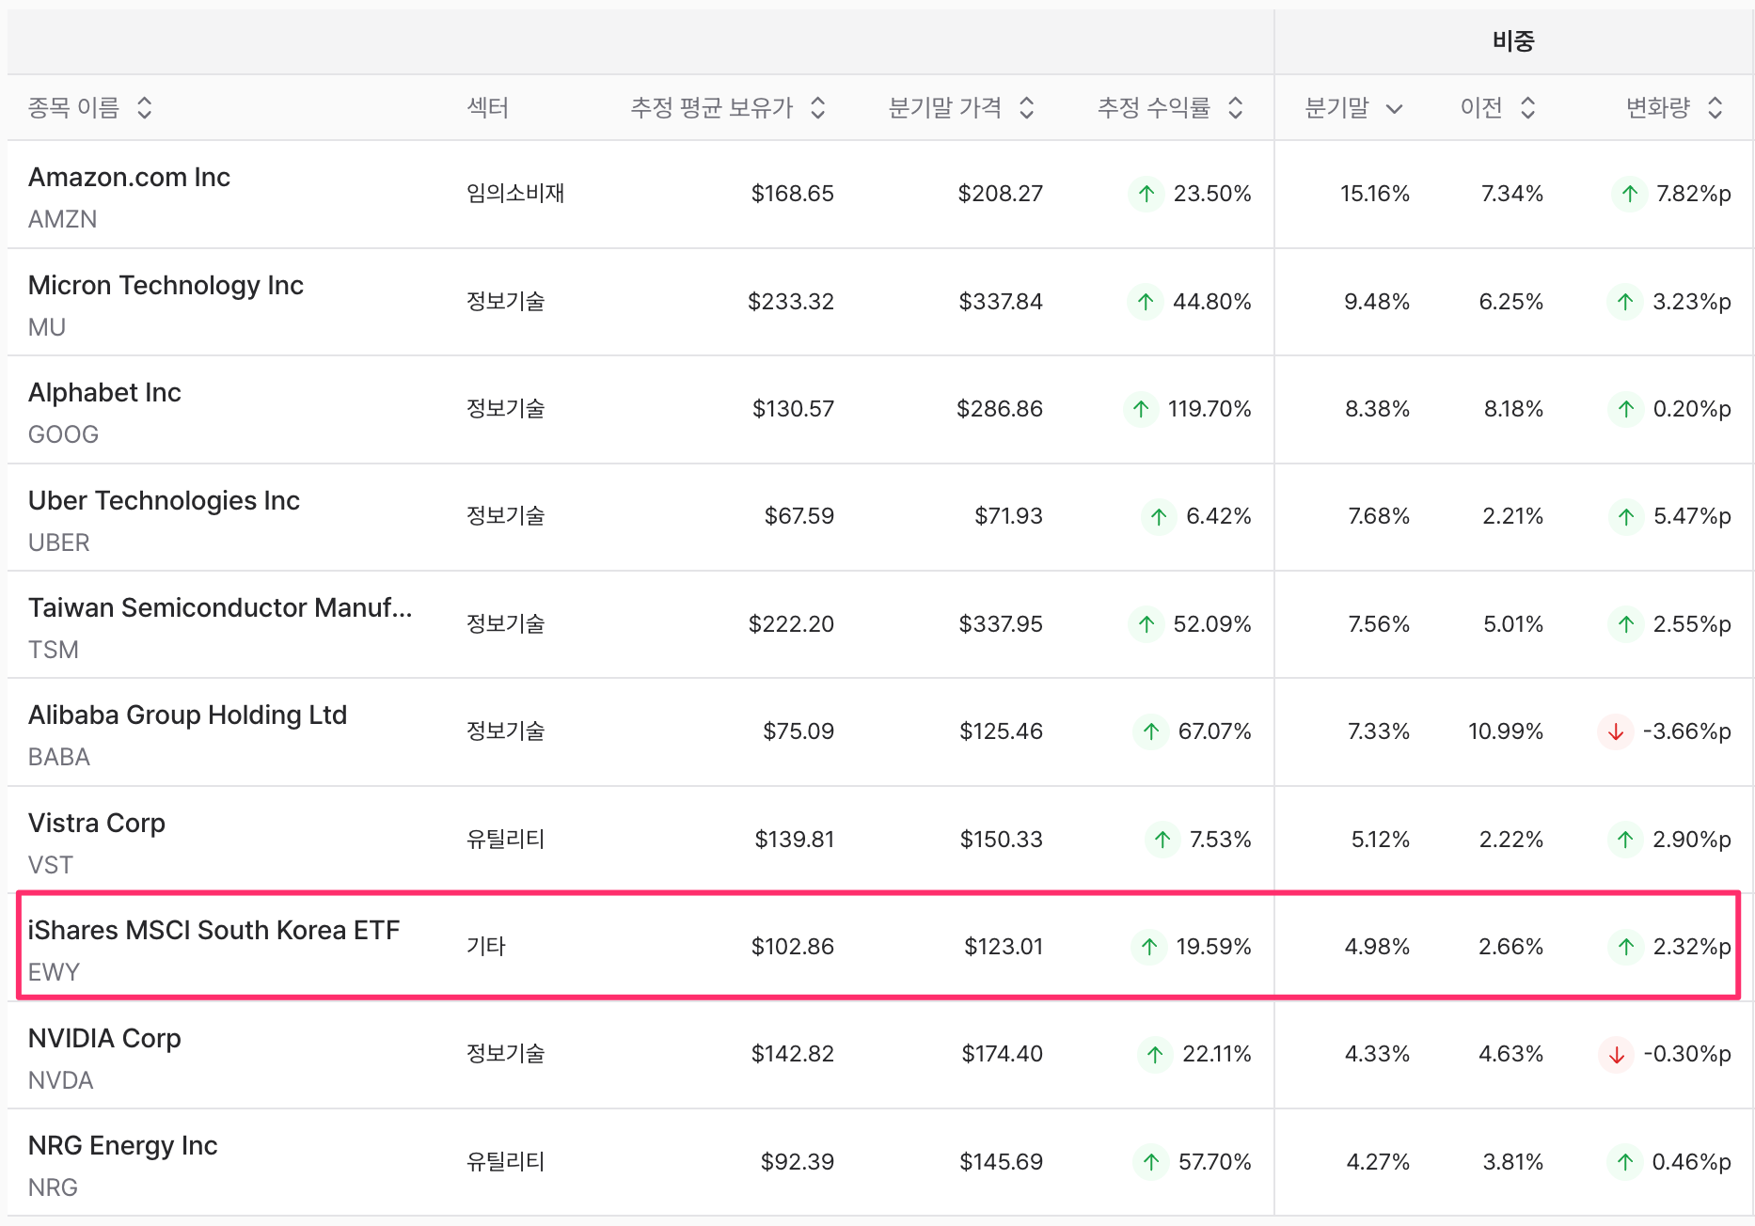Screen dimensions: 1755x1226
Task: Click Micron's $337.84 quarter-end price
Action: tap(1001, 302)
